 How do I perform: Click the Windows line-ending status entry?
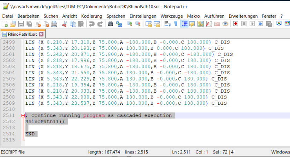280,152
